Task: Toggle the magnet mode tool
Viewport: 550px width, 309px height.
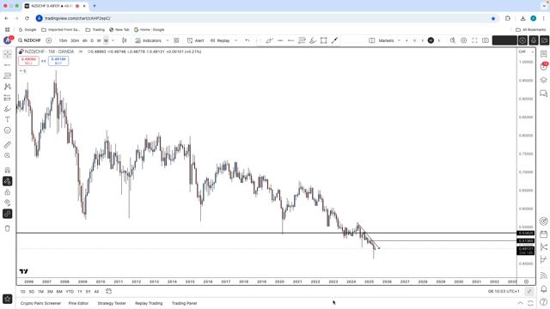Action: 8,170
